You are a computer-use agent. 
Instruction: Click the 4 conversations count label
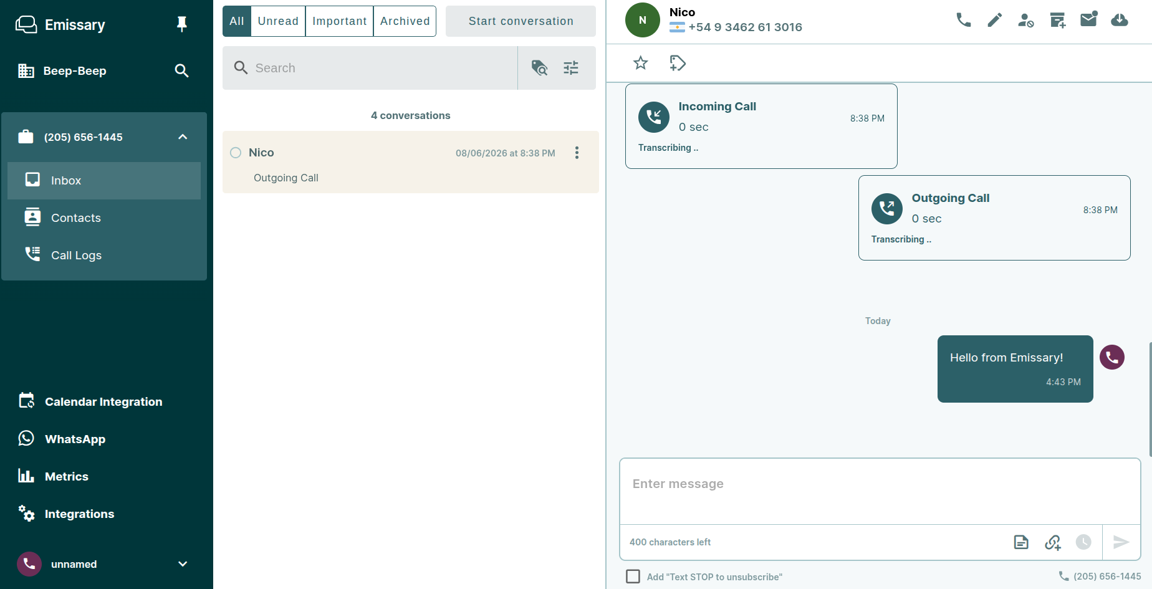pyautogui.click(x=410, y=115)
